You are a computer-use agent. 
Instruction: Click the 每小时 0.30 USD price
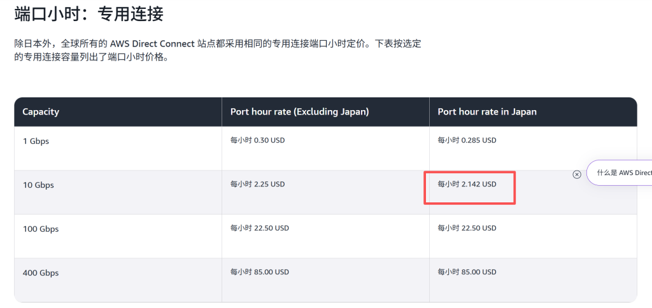(x=257, y=140)
